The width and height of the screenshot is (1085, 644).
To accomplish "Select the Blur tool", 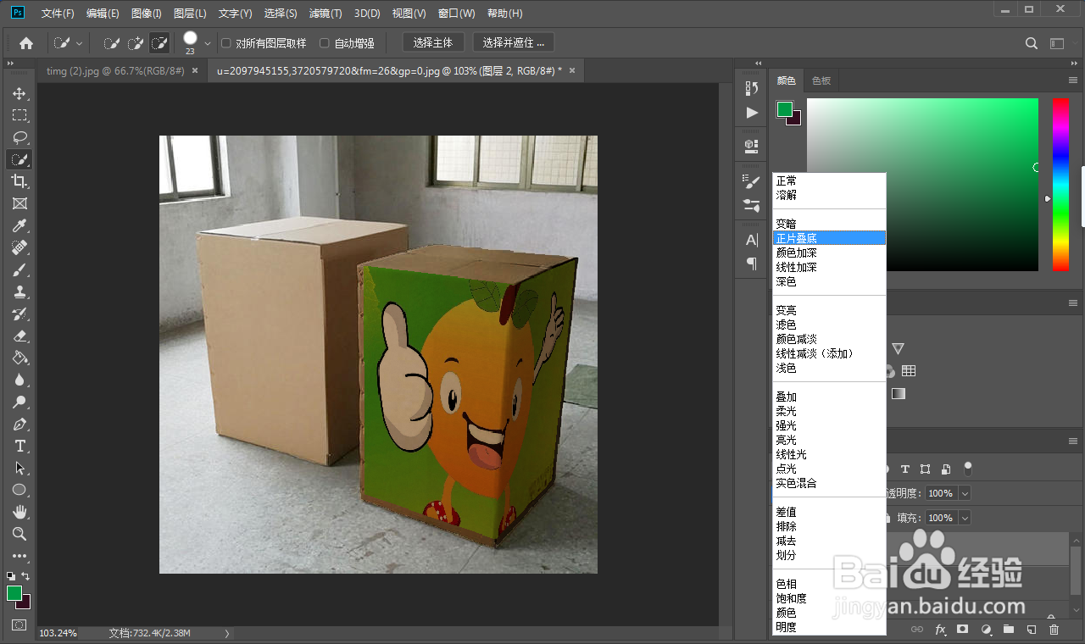I will (x=19, y=380).
